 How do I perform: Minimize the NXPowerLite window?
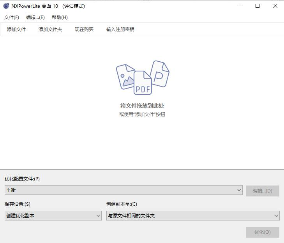tap(239, 6)
